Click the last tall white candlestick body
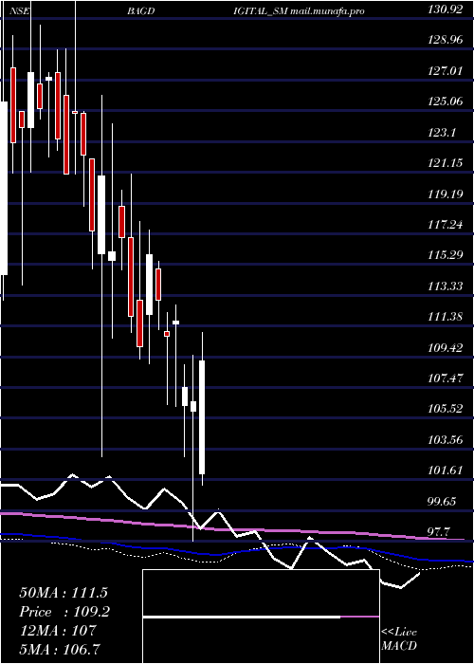This screenshot has height=664, width=474. (x=202, y=417)
